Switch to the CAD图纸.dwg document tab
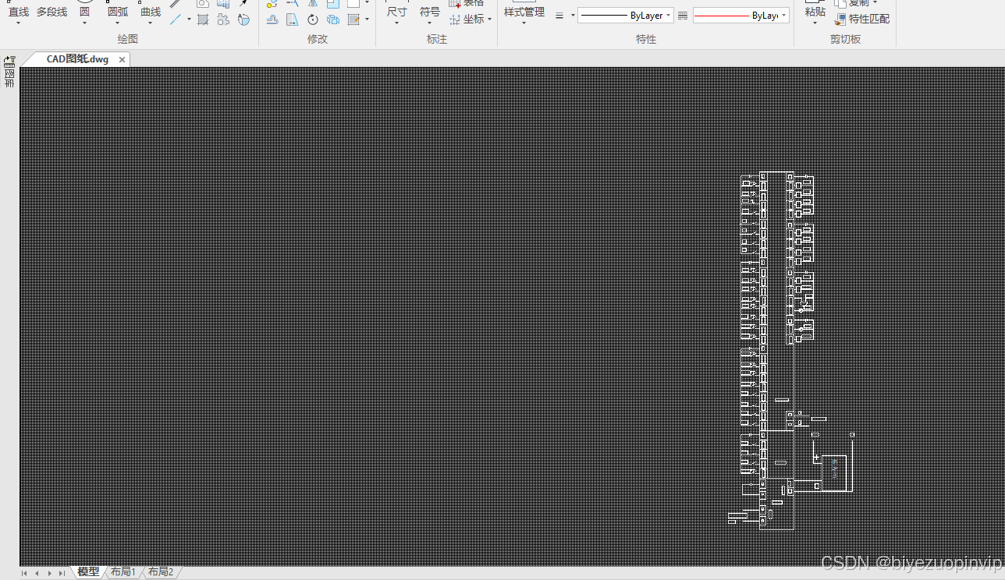This screenshot has height=580, width=1005. pos(77,59)
